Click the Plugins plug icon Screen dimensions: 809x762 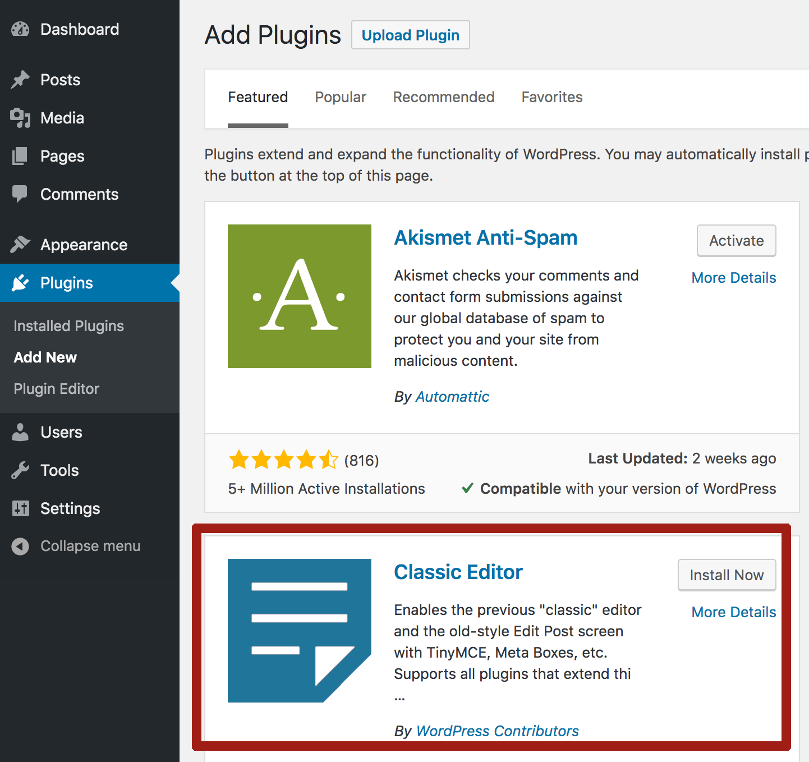click(x=20, y=283)
